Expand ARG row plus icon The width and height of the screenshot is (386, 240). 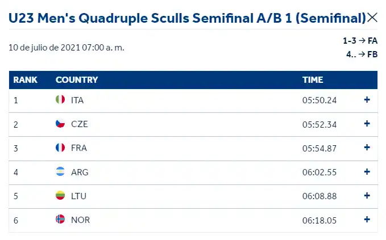367,172
